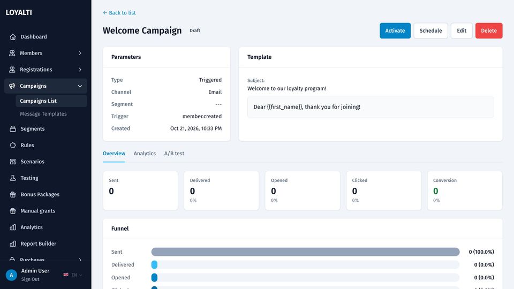Open the Dashboard home icon
The width and height of the screenshot is (514, 289).
coord(13,37)
